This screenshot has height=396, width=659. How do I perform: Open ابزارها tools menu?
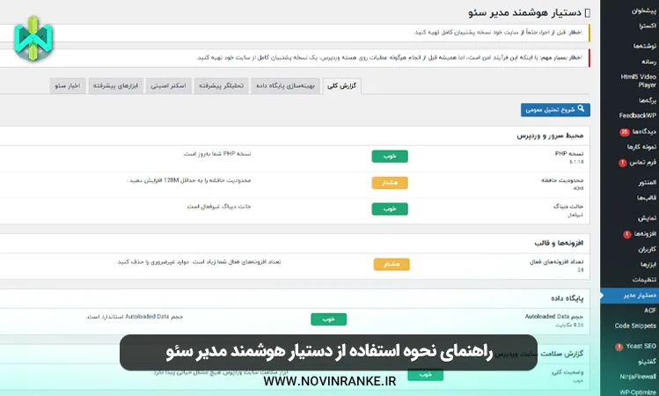click(x=648, y=264)
